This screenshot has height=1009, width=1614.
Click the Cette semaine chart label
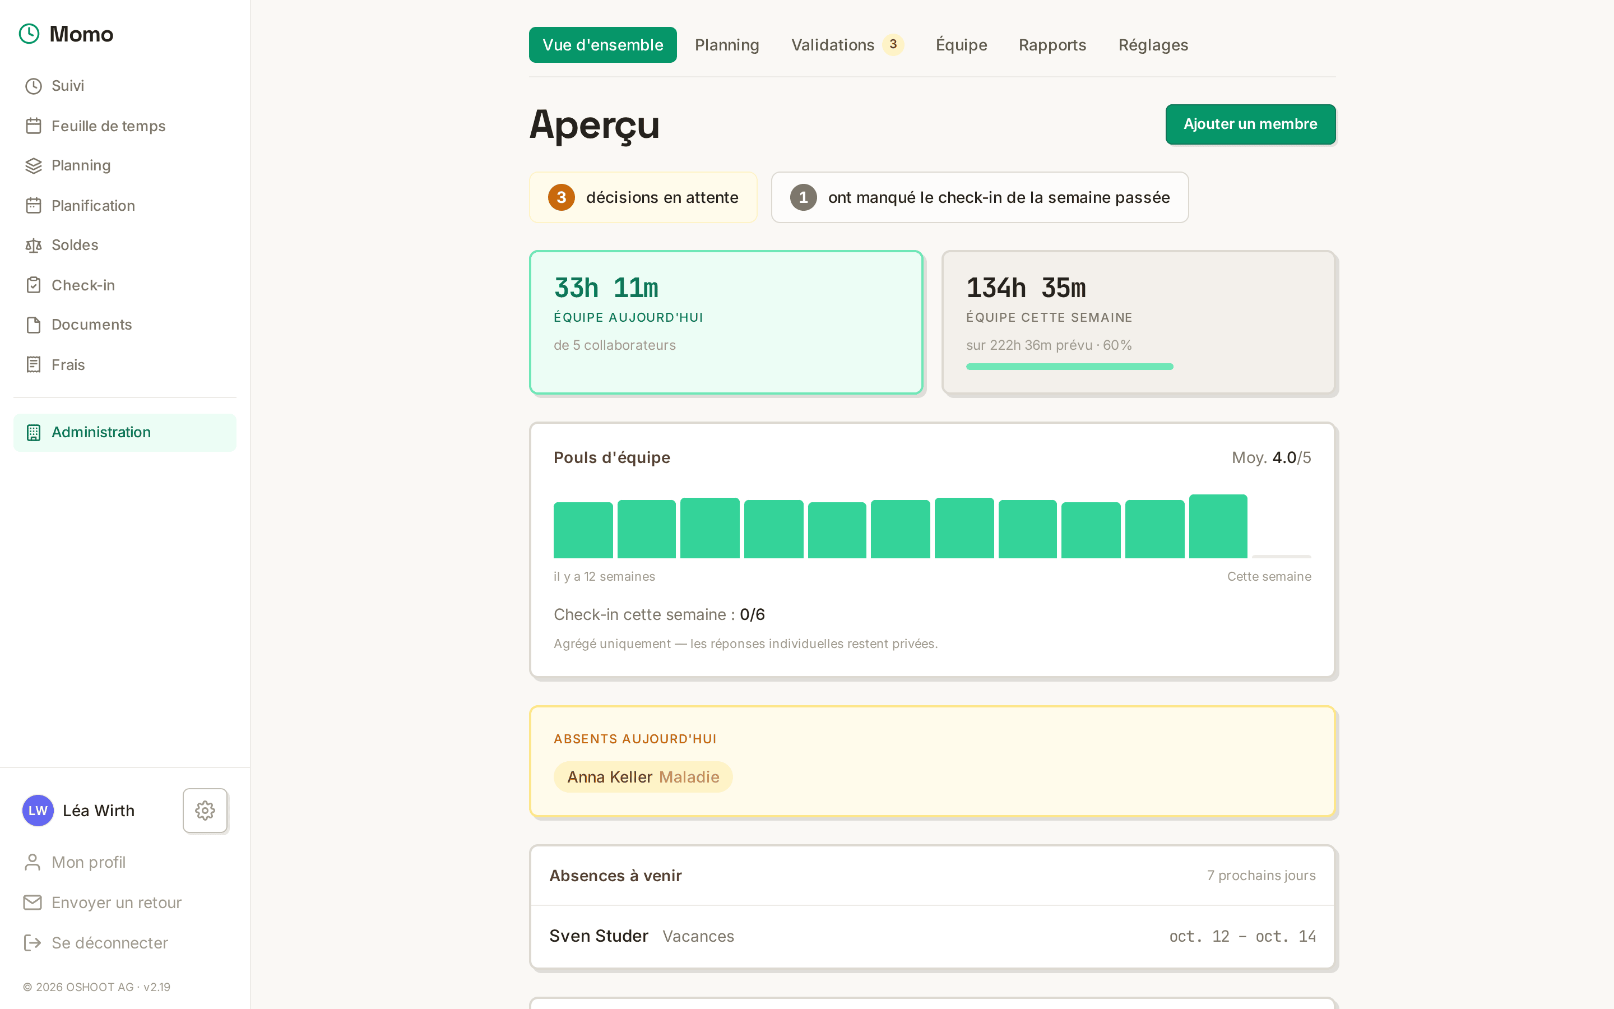(1269, 576)
